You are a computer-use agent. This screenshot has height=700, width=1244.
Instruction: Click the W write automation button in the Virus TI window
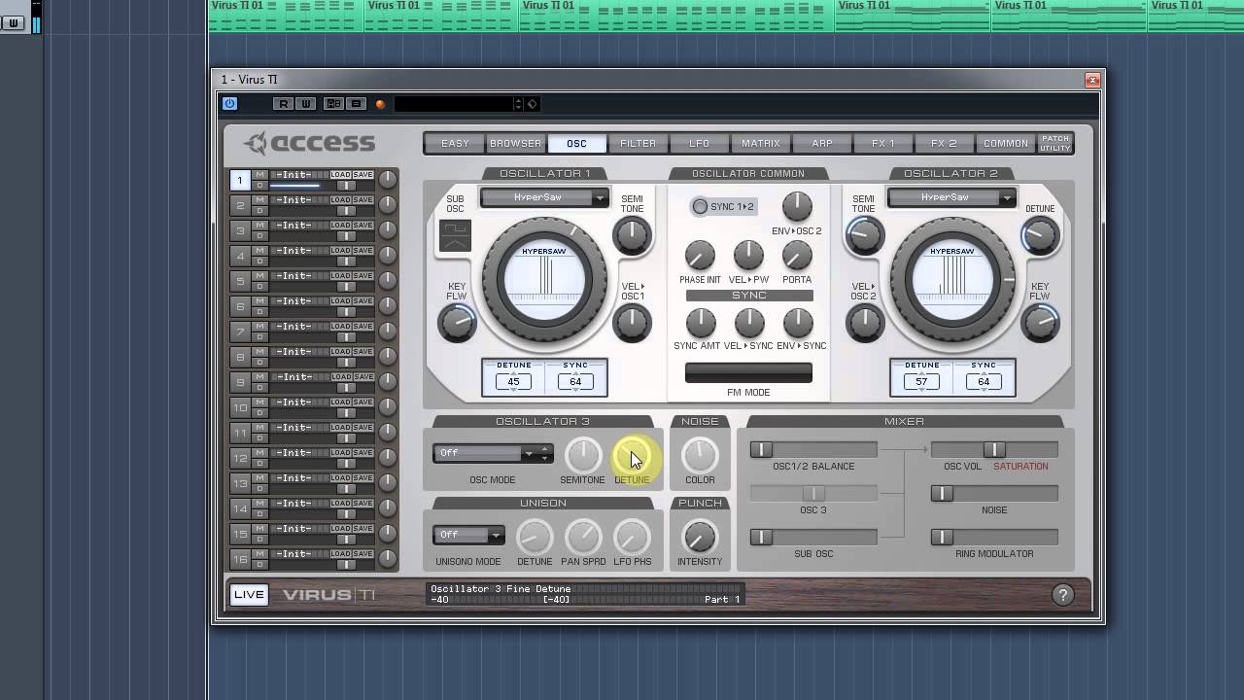click(306, 104)
